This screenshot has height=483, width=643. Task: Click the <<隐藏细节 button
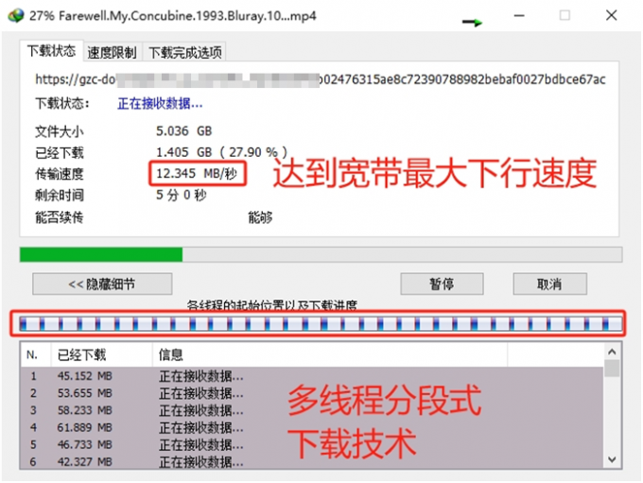click(102, 284)
